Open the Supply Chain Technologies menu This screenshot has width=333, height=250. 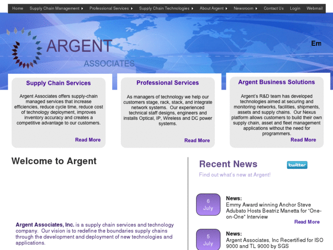(164, 8)
